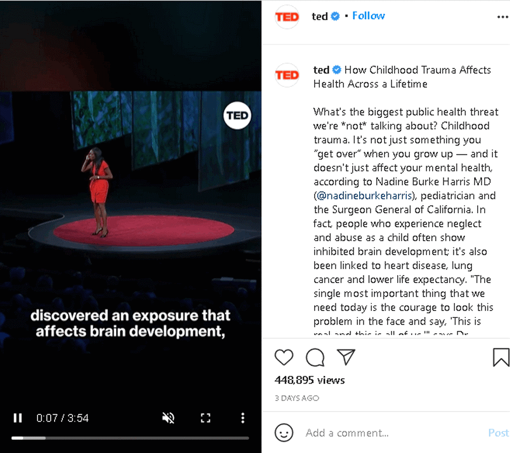Open comments via the speech bubble icon
This screenshot has height=453, width=510.
pyautogui.click(x=315, y=357)
